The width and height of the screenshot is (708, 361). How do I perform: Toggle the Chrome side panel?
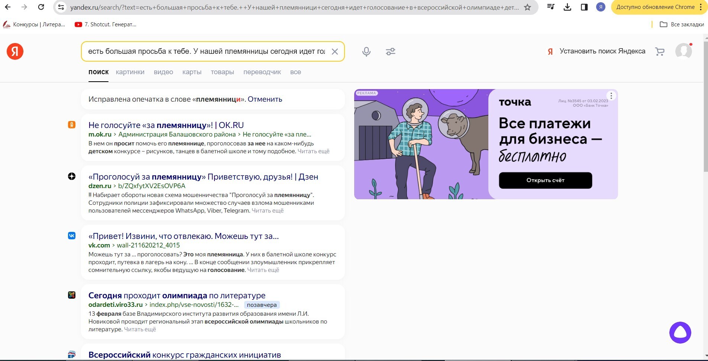(x=584, y=7)
